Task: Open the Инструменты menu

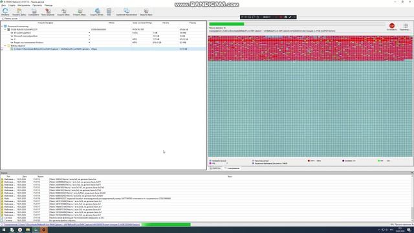Action: click(24, 5)
